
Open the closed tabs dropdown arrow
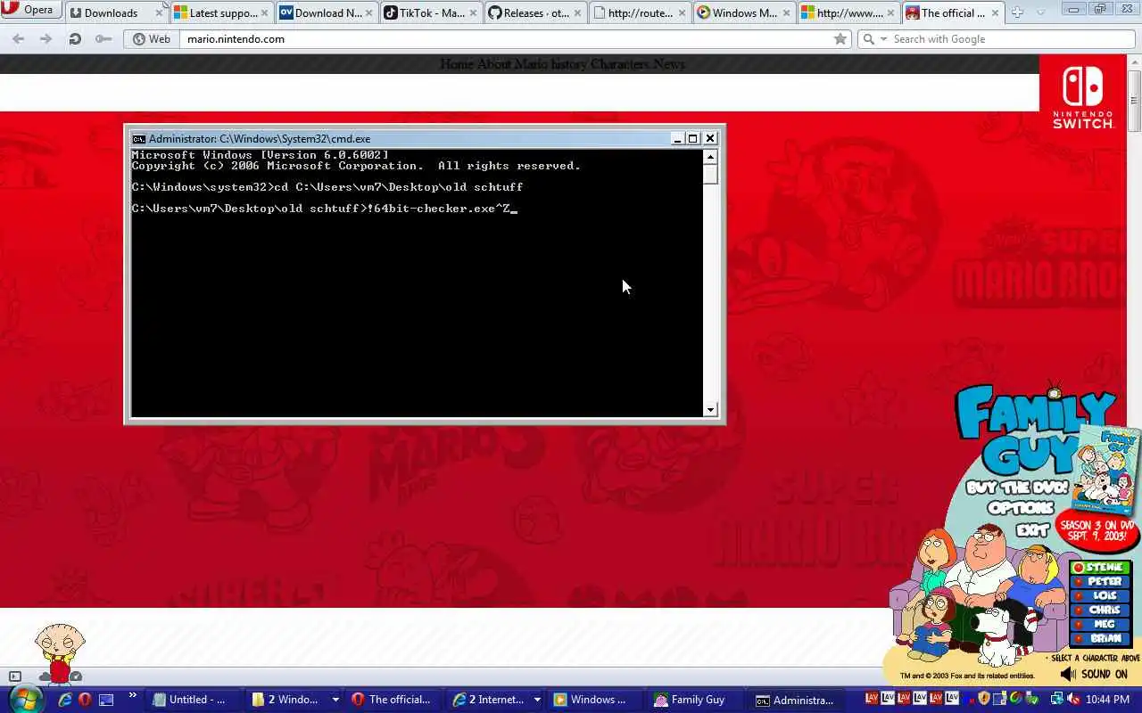point(1040,12)
